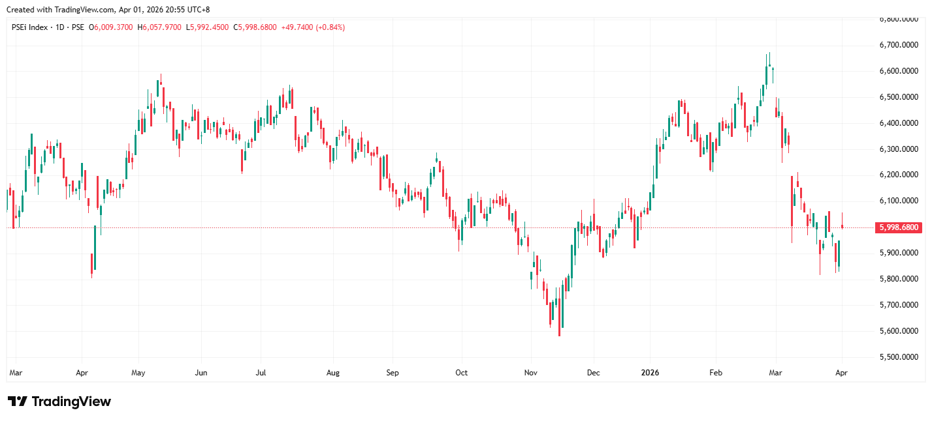This screenshot has width=932, height=421.
Task: Click the Jul label on the time axis
Action: pyautogui.click(x=261, y=373)
